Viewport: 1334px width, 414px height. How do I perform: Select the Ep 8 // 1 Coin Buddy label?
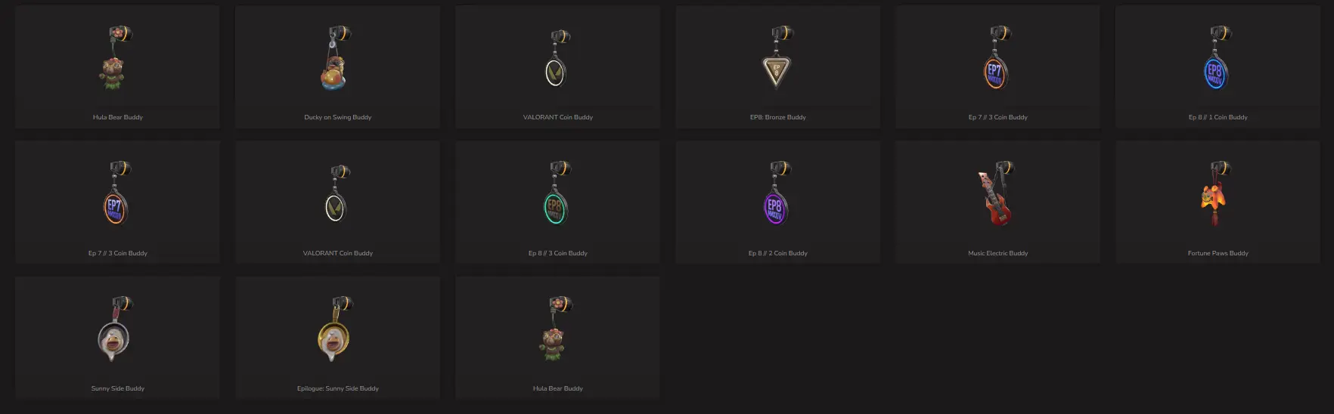click(1218, 117)
